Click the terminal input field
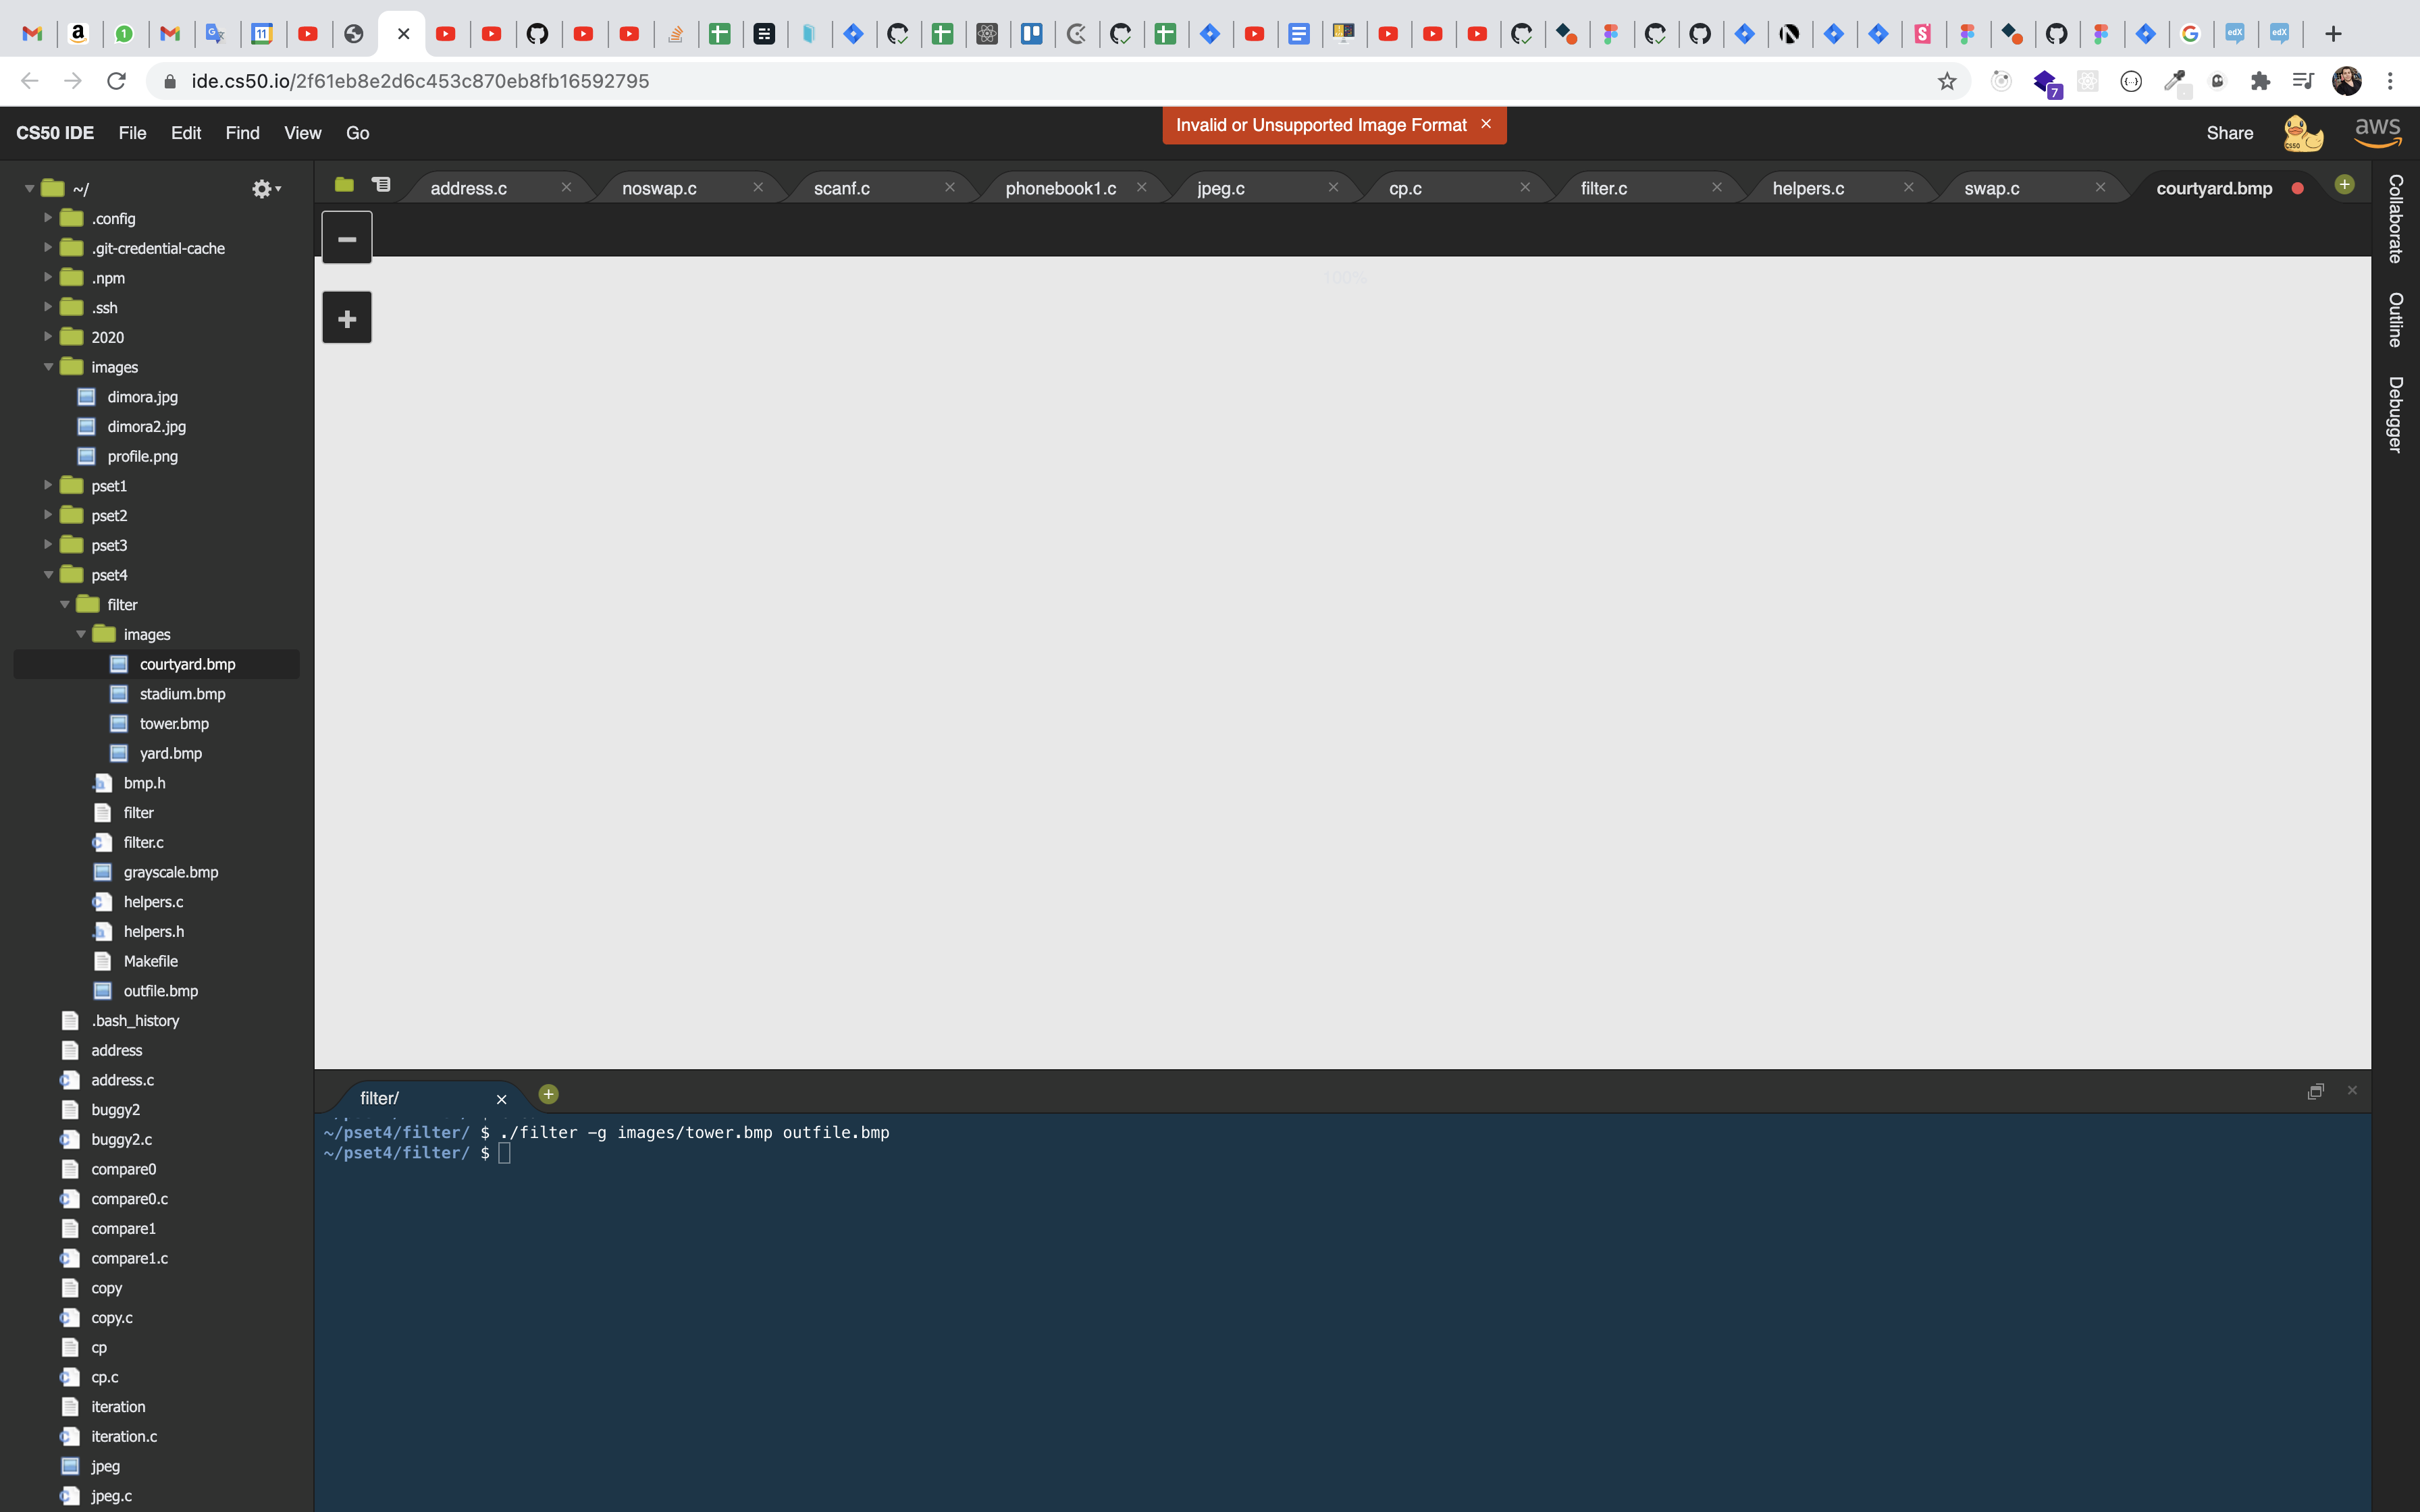This screenshot has height=1512, width=2420. pos(505,1153)
